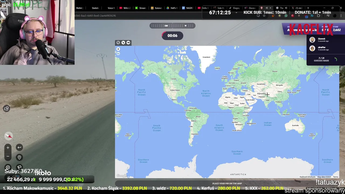Click the Google logo on guess map

(x=122, y=176)
